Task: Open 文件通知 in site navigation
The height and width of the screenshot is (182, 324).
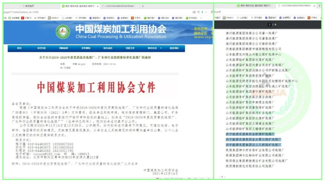Action: tap(86, 48)
